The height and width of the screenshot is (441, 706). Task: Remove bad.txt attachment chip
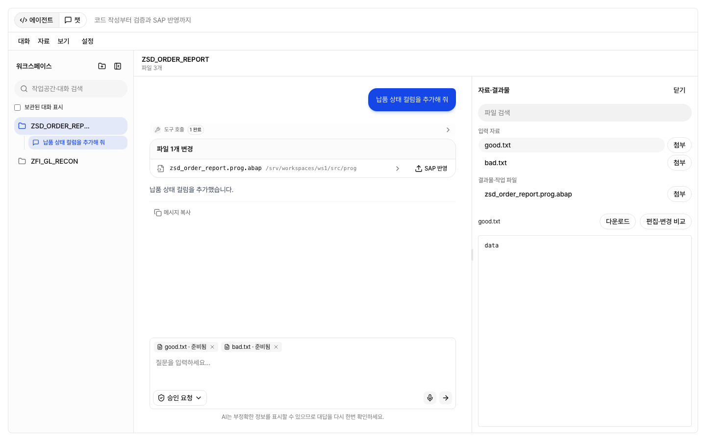coord(276,347)
